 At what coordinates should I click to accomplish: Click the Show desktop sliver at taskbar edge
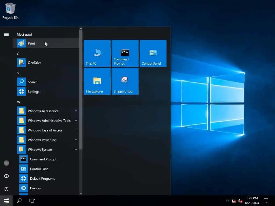click(x=274, y=201)
